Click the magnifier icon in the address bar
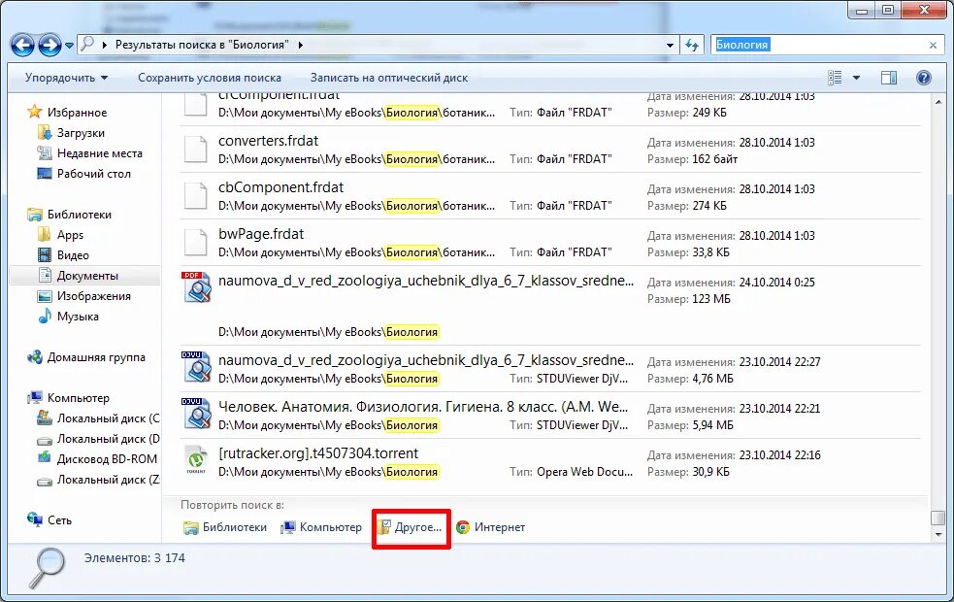The height and width of the screenshot is (602, 954). (88, 45)
